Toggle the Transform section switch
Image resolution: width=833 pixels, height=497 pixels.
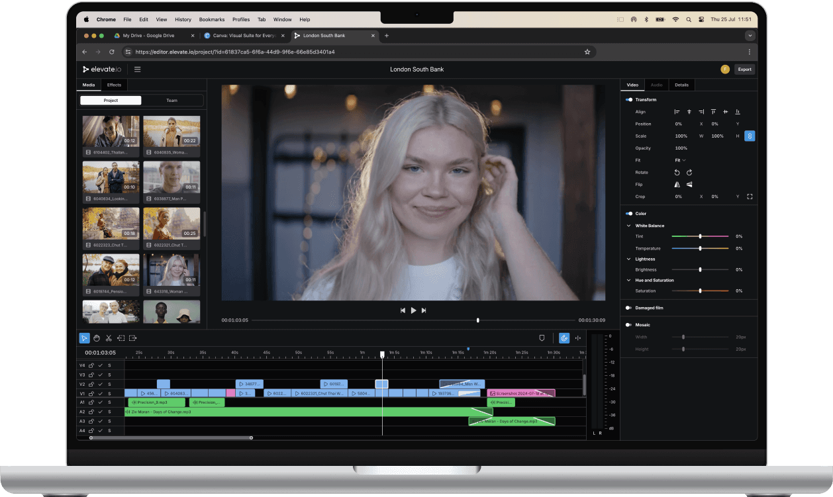[x=629, y=100]
